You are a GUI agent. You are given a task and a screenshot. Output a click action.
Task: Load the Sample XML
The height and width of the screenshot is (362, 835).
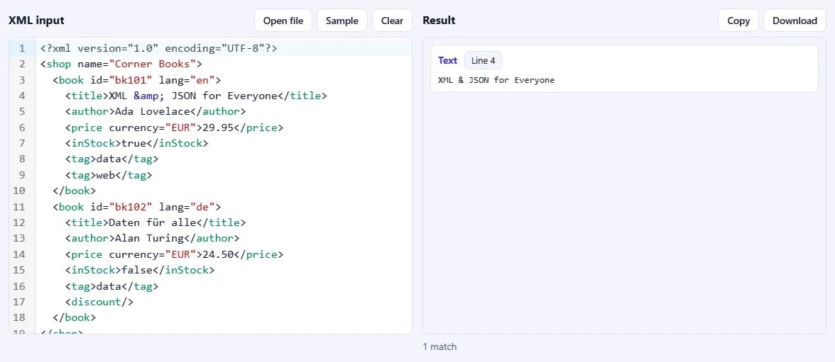coord(342,21)
